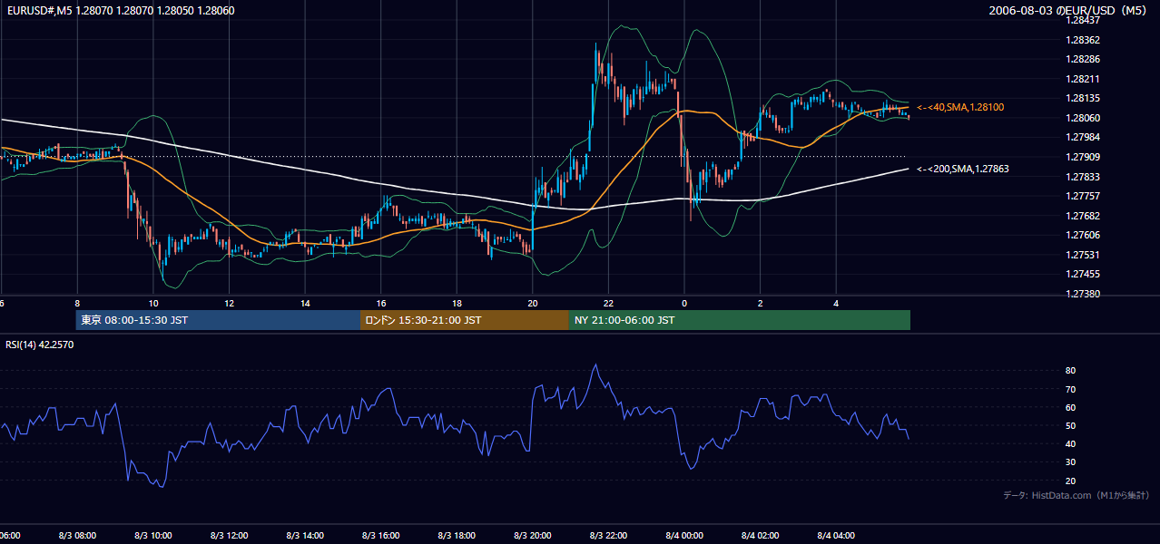
Task: Select the 200 SMA 1.27863 label
Action: click(963, 169)
